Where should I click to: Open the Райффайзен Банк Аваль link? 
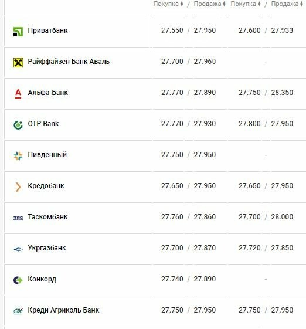pyautogui.click(x=69, y=62)
